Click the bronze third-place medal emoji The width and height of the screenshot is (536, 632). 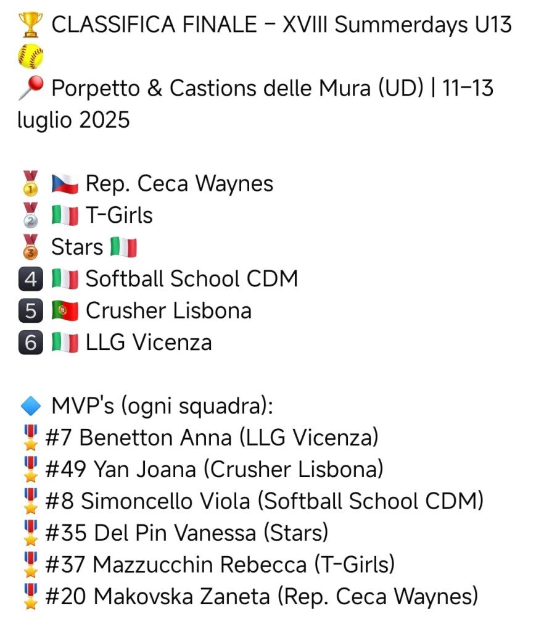(x=30, y=247)
